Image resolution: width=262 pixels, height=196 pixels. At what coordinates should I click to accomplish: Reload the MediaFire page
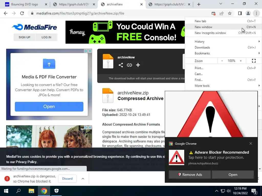coord(22,13)
